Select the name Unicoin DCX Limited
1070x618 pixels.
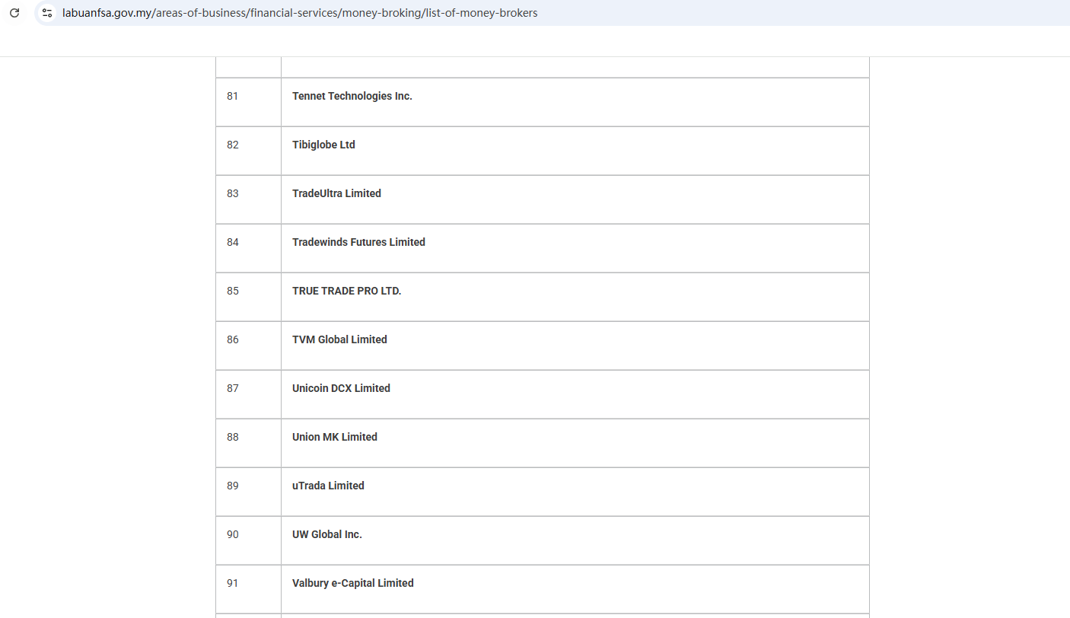(x=341, y=388)
